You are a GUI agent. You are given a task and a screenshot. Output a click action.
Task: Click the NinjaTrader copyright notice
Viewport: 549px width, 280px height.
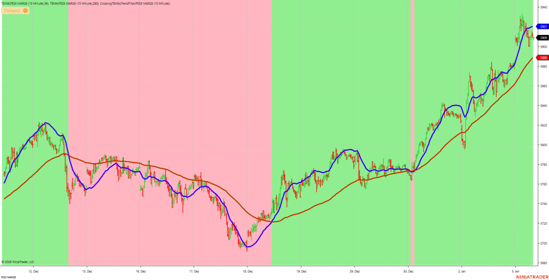[18, 262]
